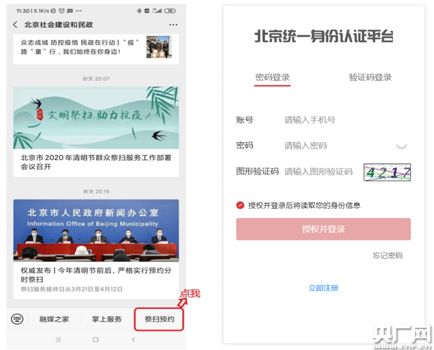The width and height of the screenshot is (434, 350).
Task: Select the 密码登录 tab
Action: pyautogui.click(x=273, y=77)
